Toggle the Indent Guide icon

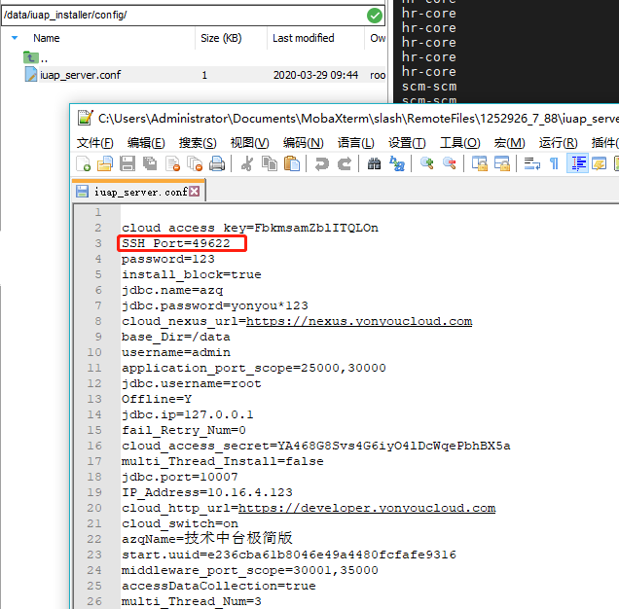pyautogui.click(x=577, y=163)
